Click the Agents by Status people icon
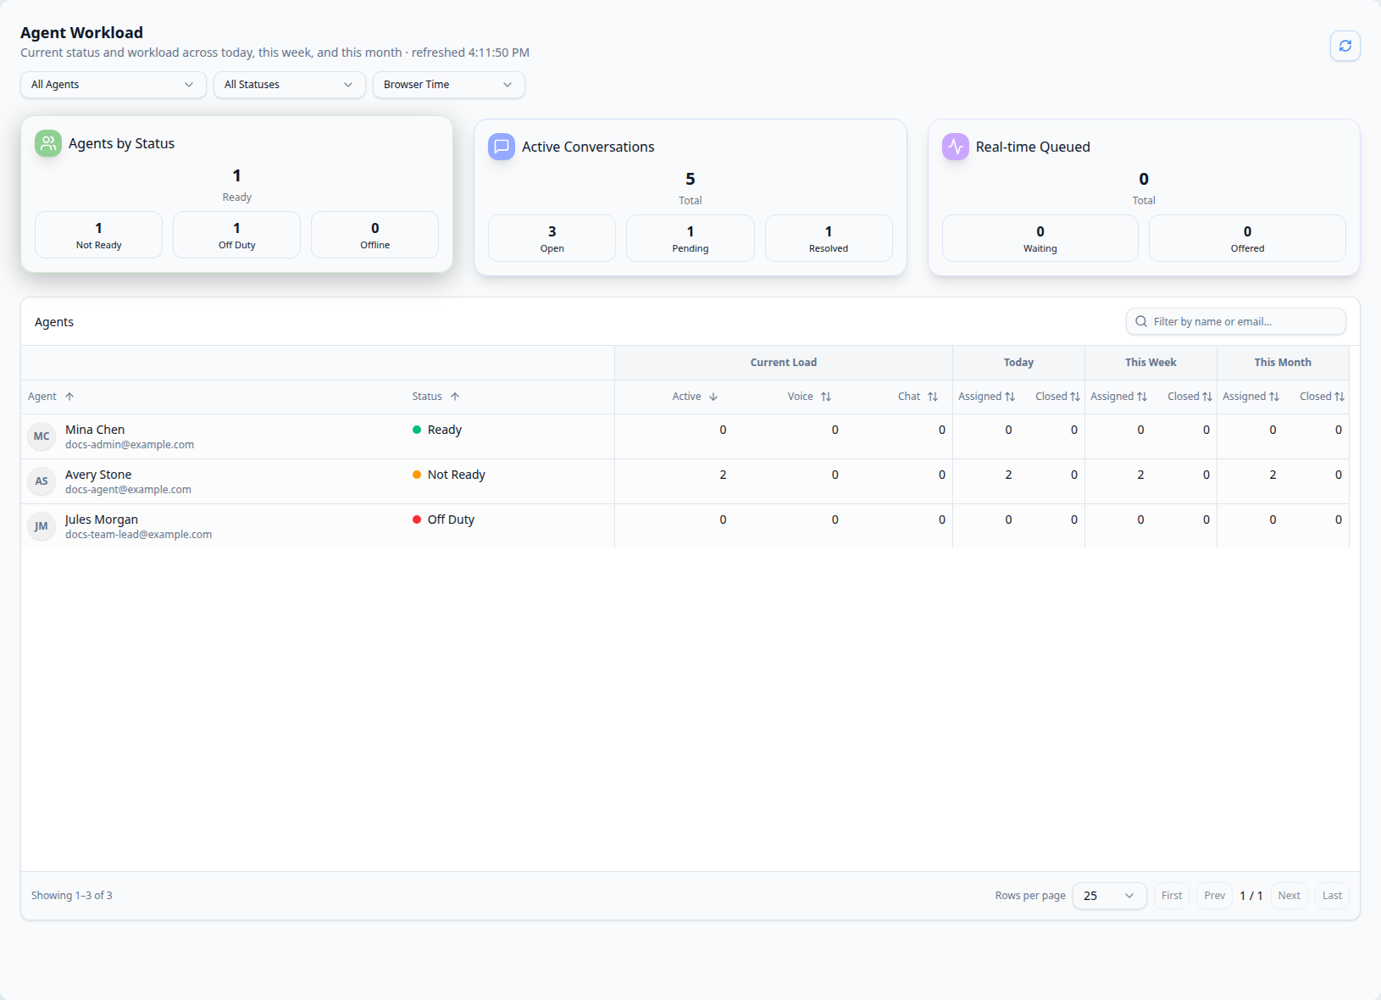The height and width of the screenshot is (1000, 1381). tap(48, 143)
